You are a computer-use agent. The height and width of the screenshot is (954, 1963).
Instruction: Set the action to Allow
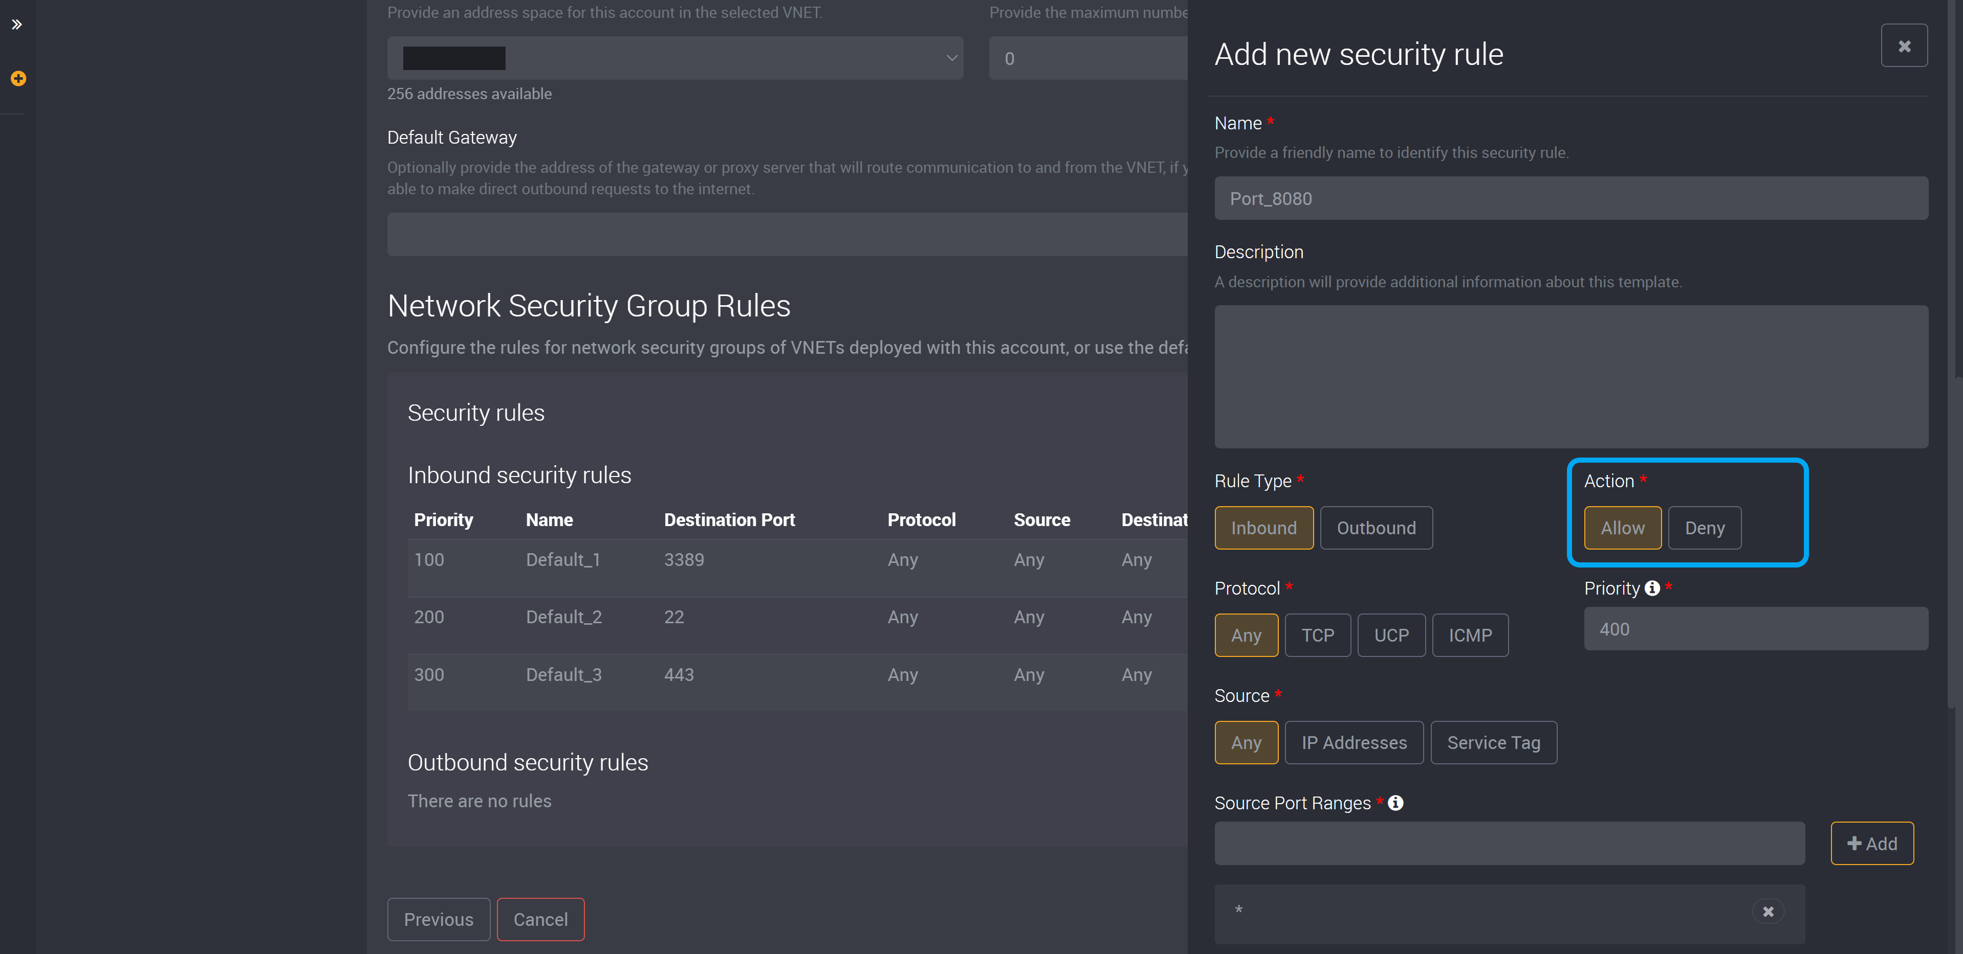(1622, 528)
